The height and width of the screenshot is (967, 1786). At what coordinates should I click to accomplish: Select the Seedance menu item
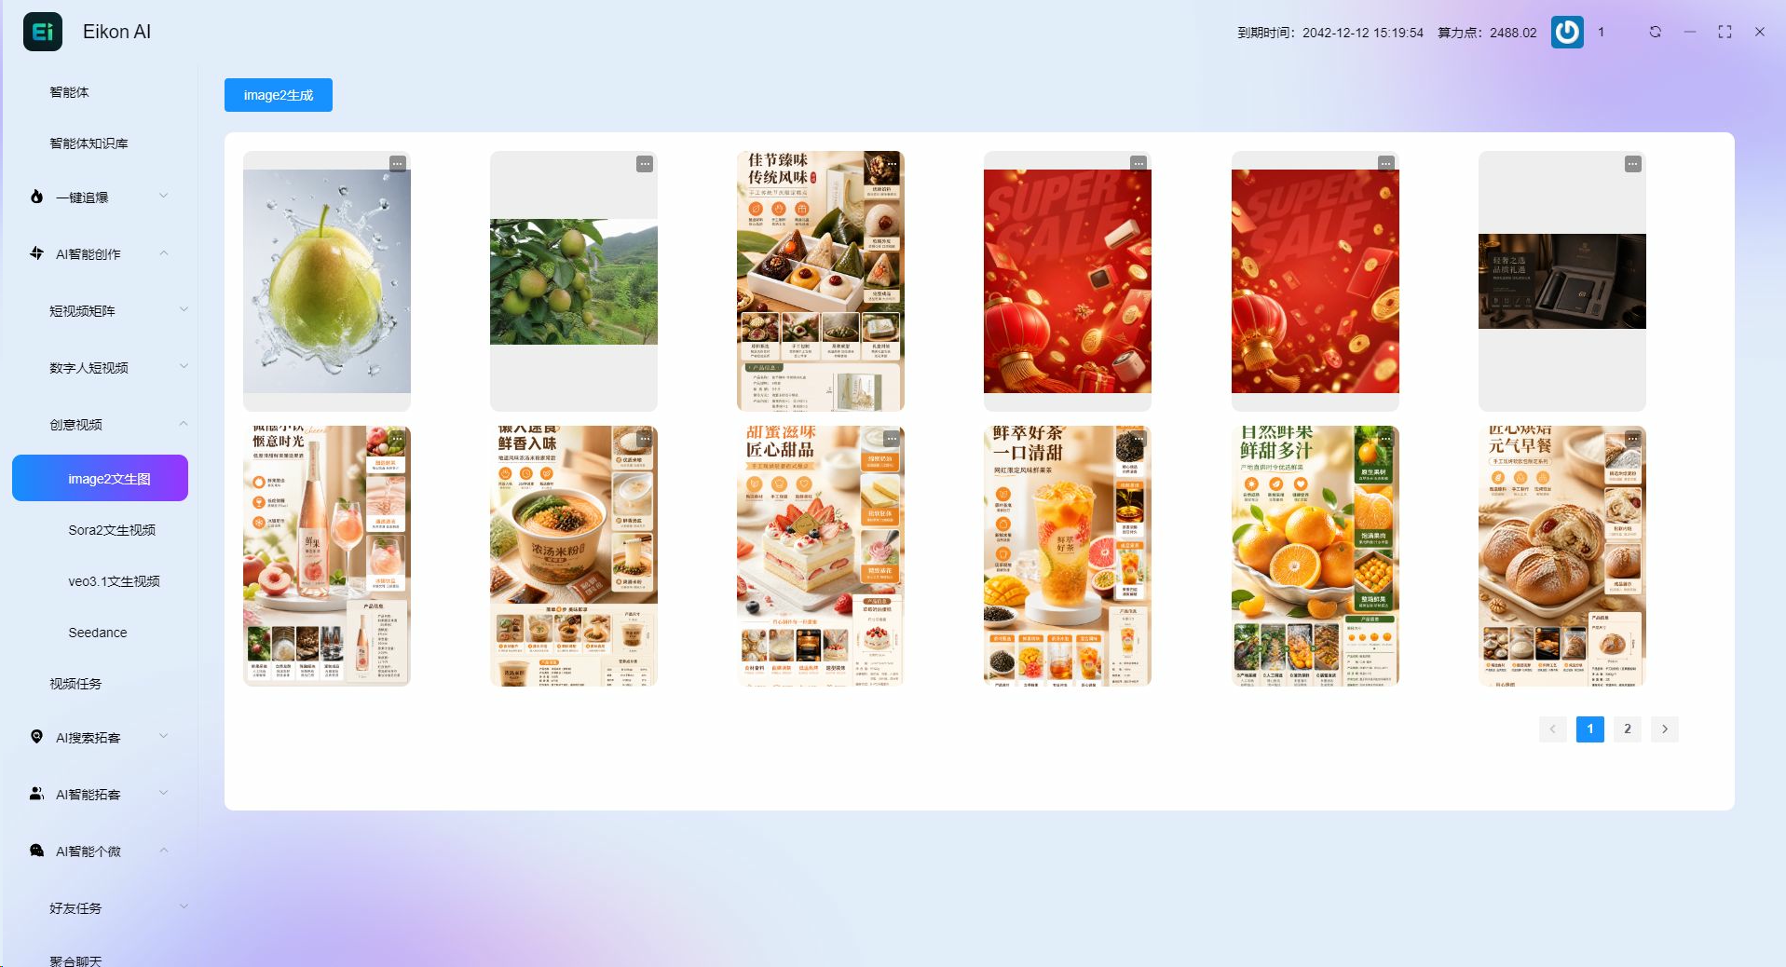[x=98, y=633]
